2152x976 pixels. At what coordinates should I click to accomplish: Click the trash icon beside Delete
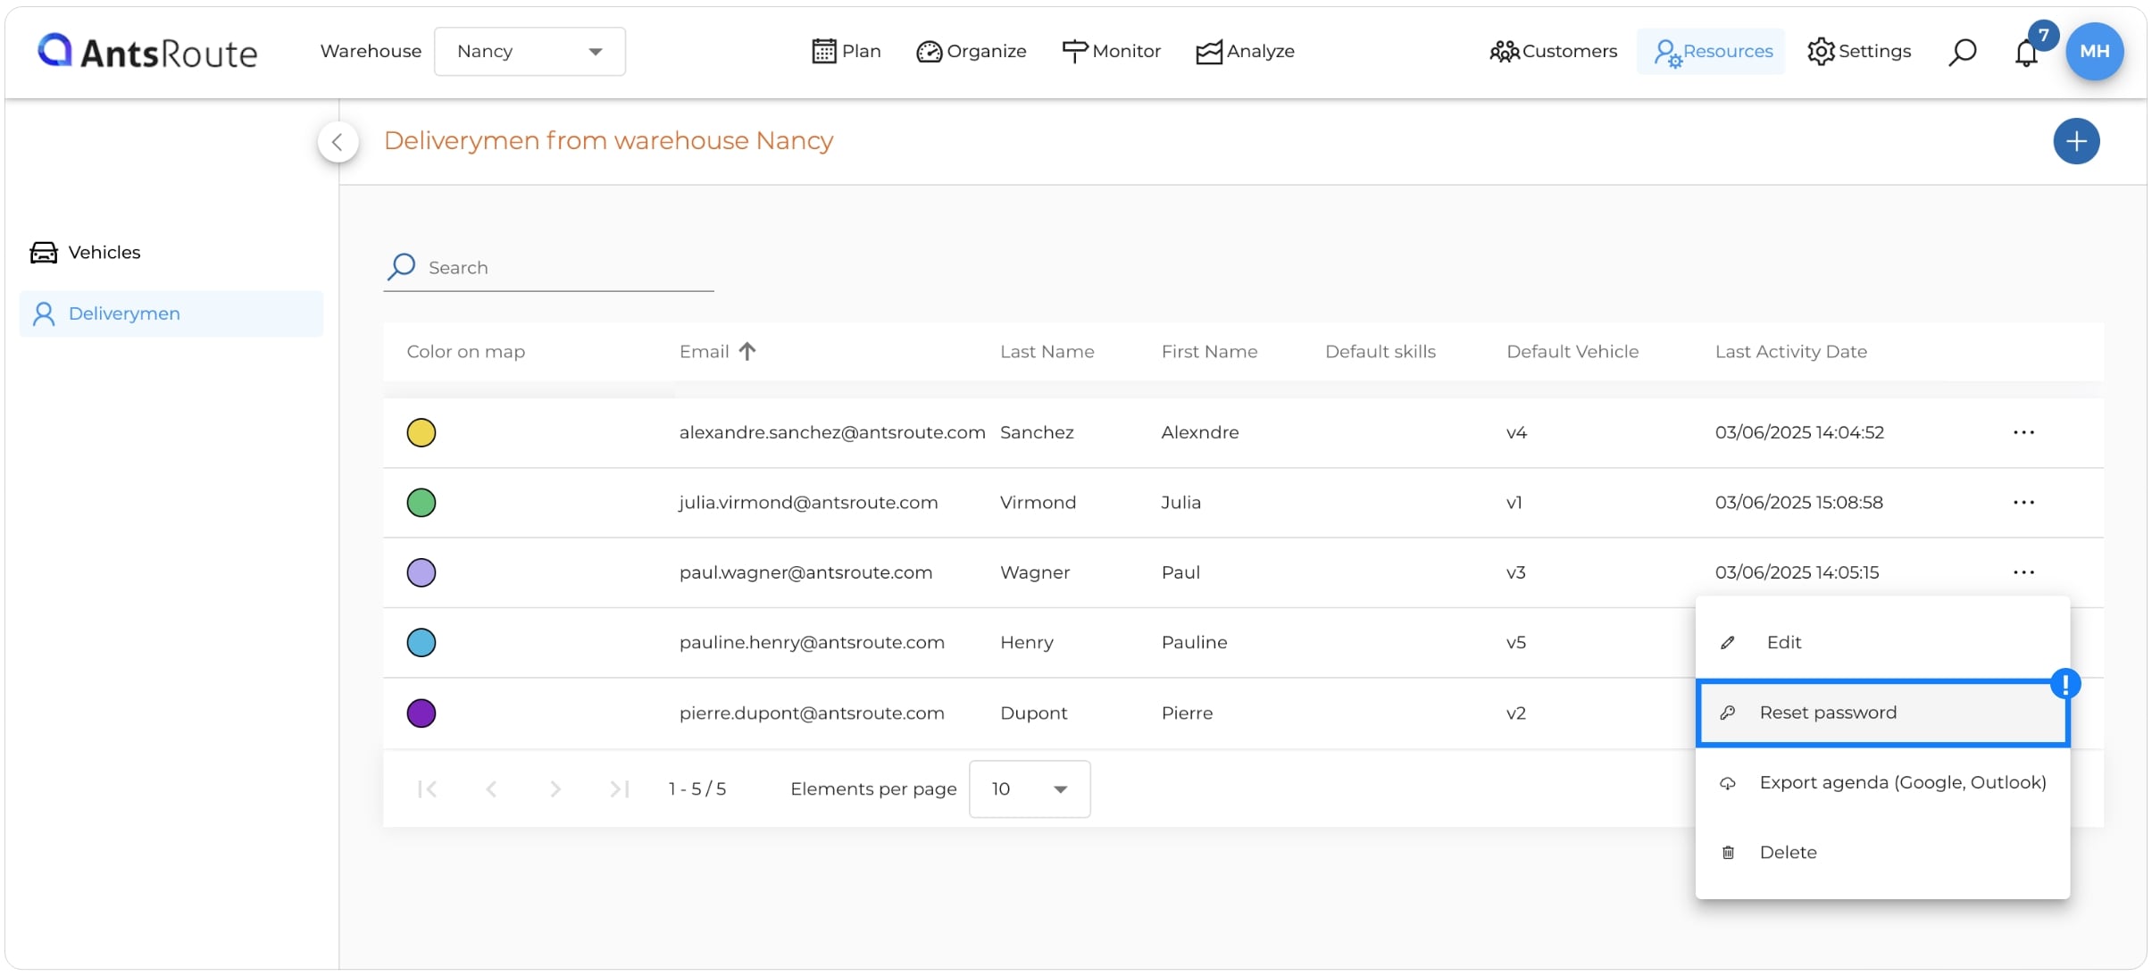(1728, 853)
